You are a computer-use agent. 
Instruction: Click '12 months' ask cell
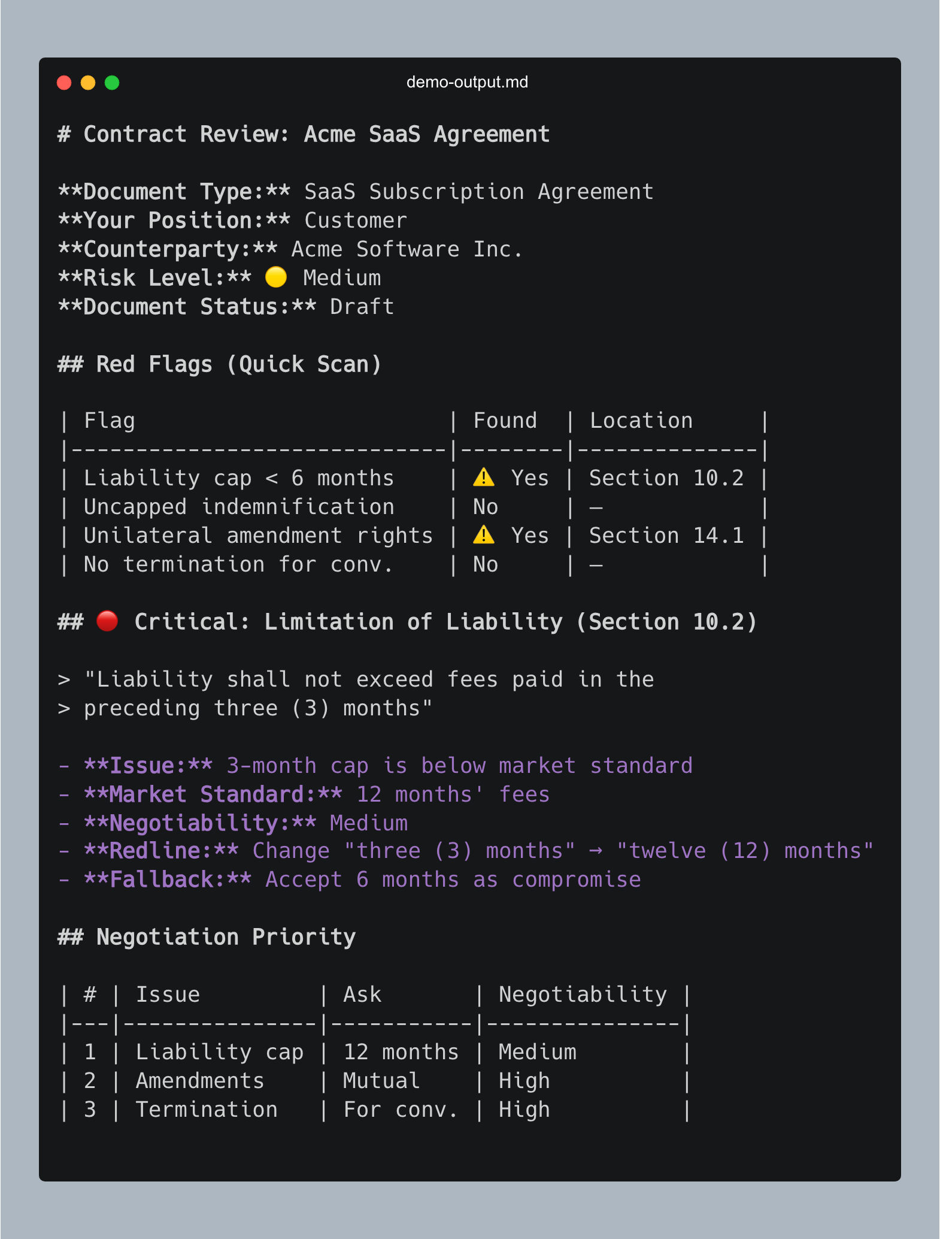[x=401, y=1052]
